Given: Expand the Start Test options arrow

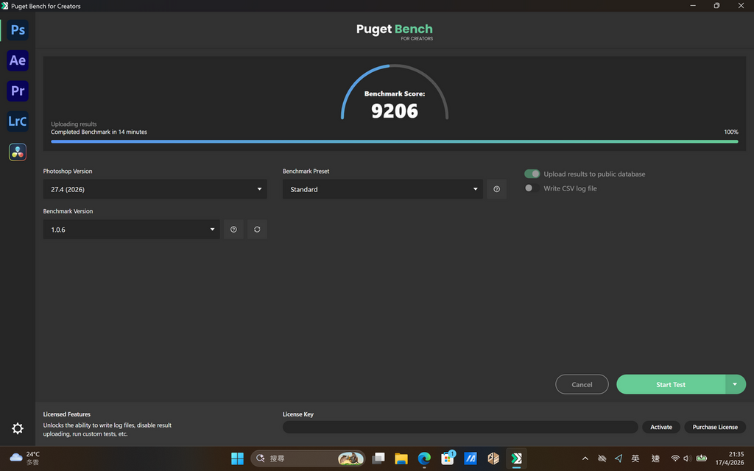Looking at the screenshot, I should point(735,384).
